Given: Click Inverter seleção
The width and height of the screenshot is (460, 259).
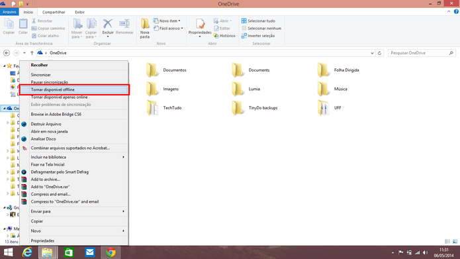Looking at the screenshot, I should click(258, 36).
